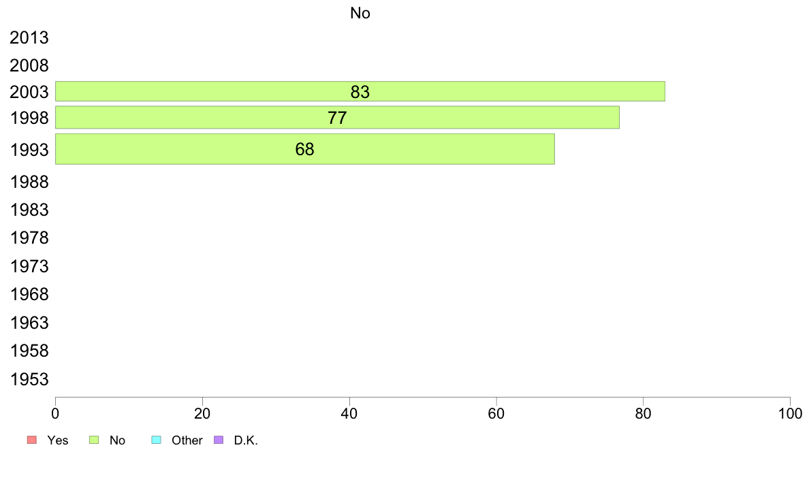Click the purple D.K. legend swatch
Viewport: 809px width, 501px height.
click(219, 440)
